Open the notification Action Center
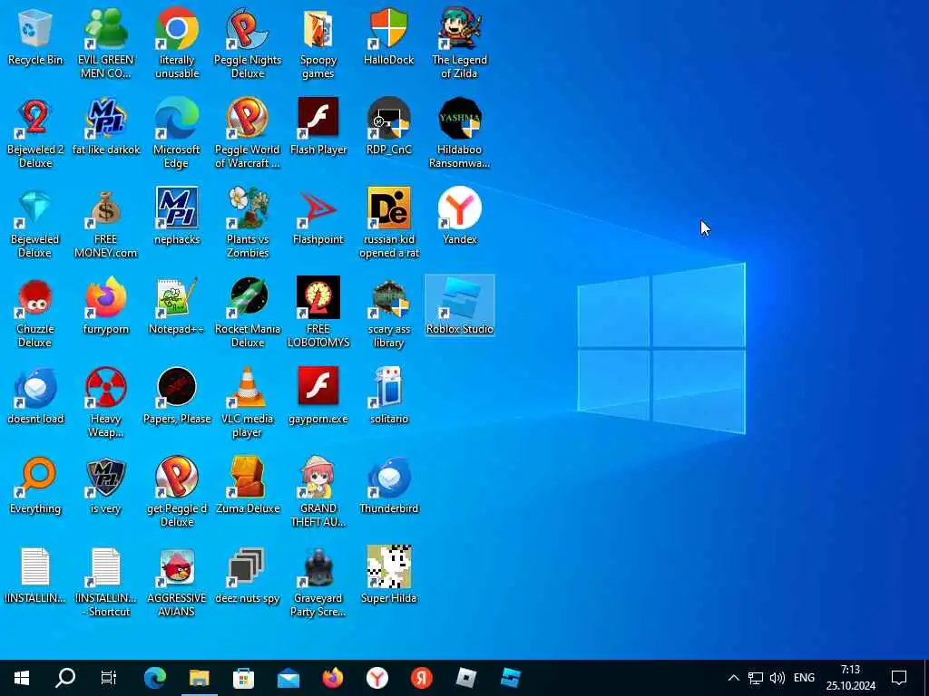This screenshot has width=929, height=696. point(899,678)
